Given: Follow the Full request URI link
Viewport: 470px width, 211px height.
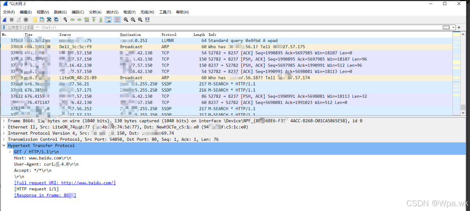Looking at the screenshot, I should 65,183.
